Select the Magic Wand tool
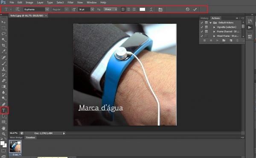The height and width of the screenshot is (158, 256). (3, 40)
